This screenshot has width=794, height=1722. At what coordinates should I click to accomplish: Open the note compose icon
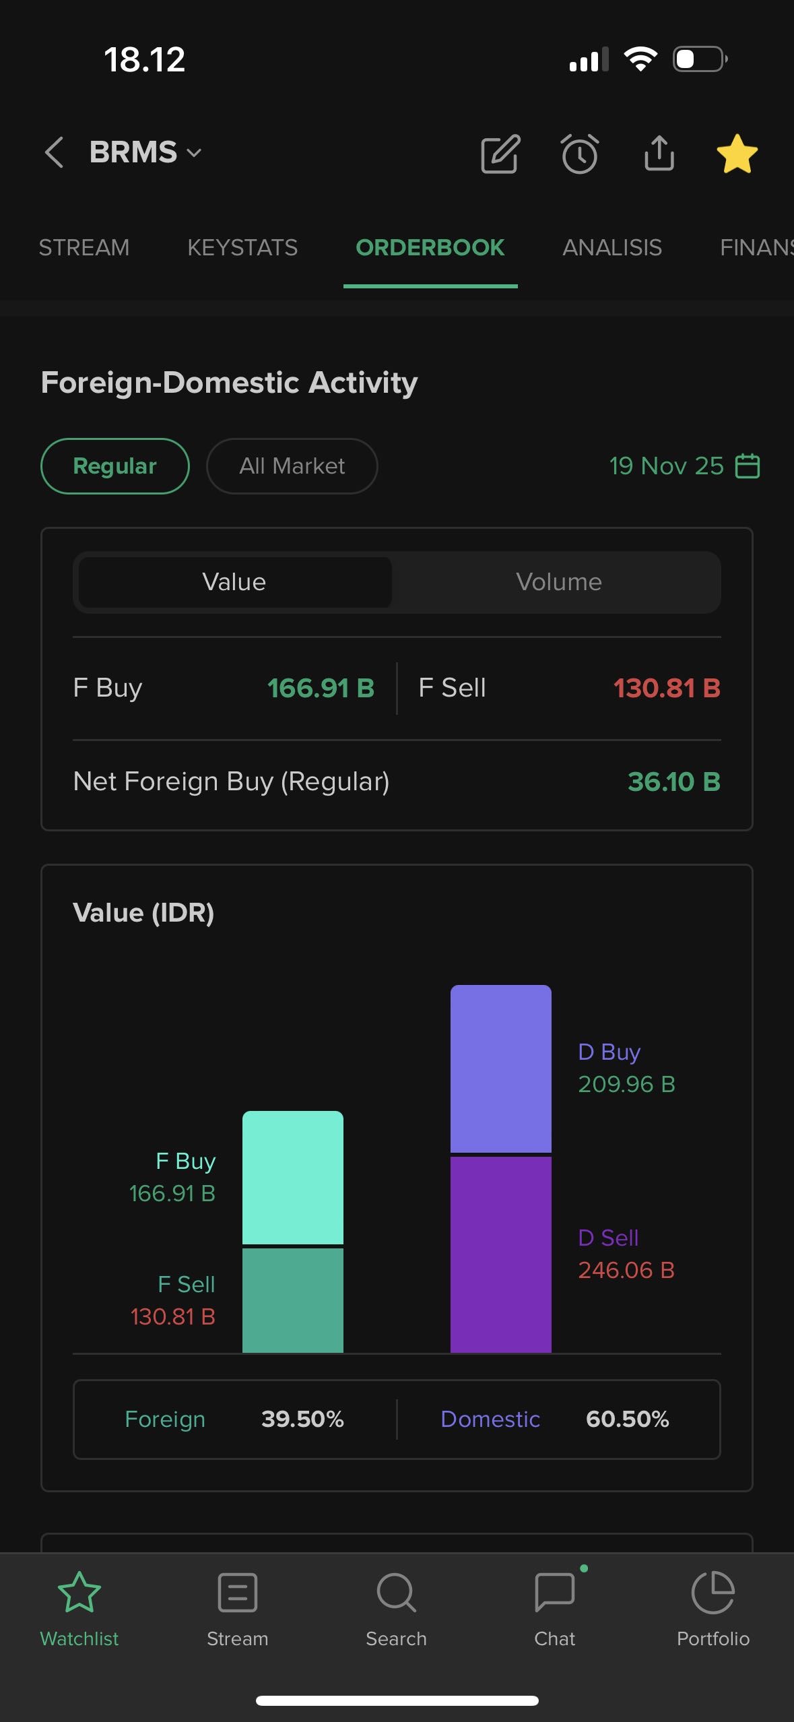coord(500,154)
